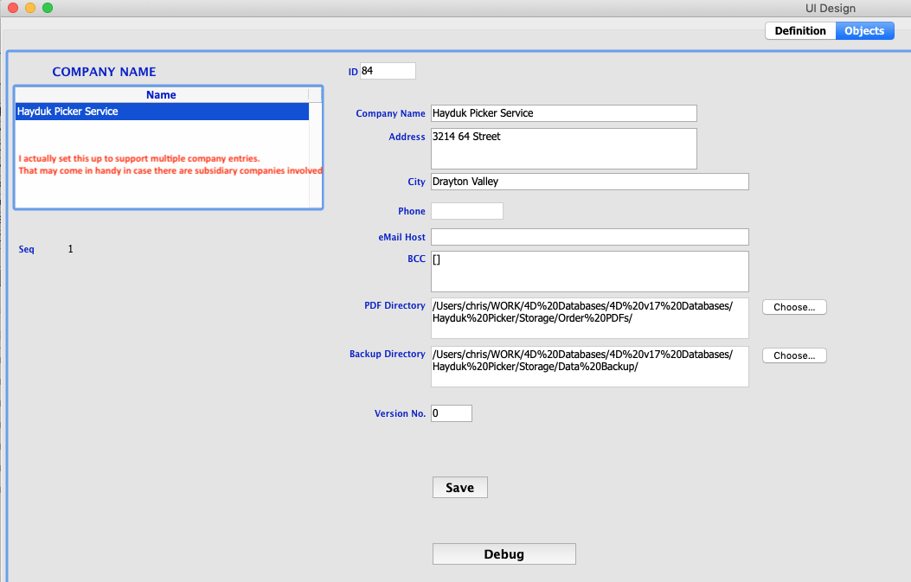Close the window with the red button
The width and height of the screenshot is (911, 582).
(13, 8)
